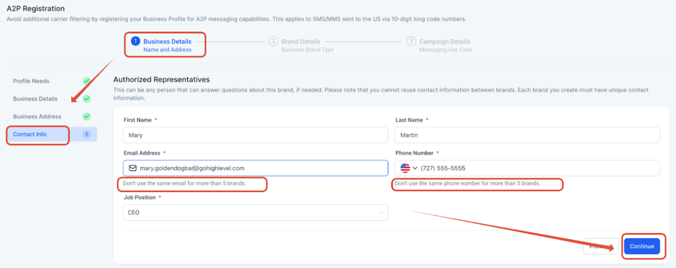Open the US flag country code dropdown
This screenshot has height=268, width=676.
coord(409,168)
